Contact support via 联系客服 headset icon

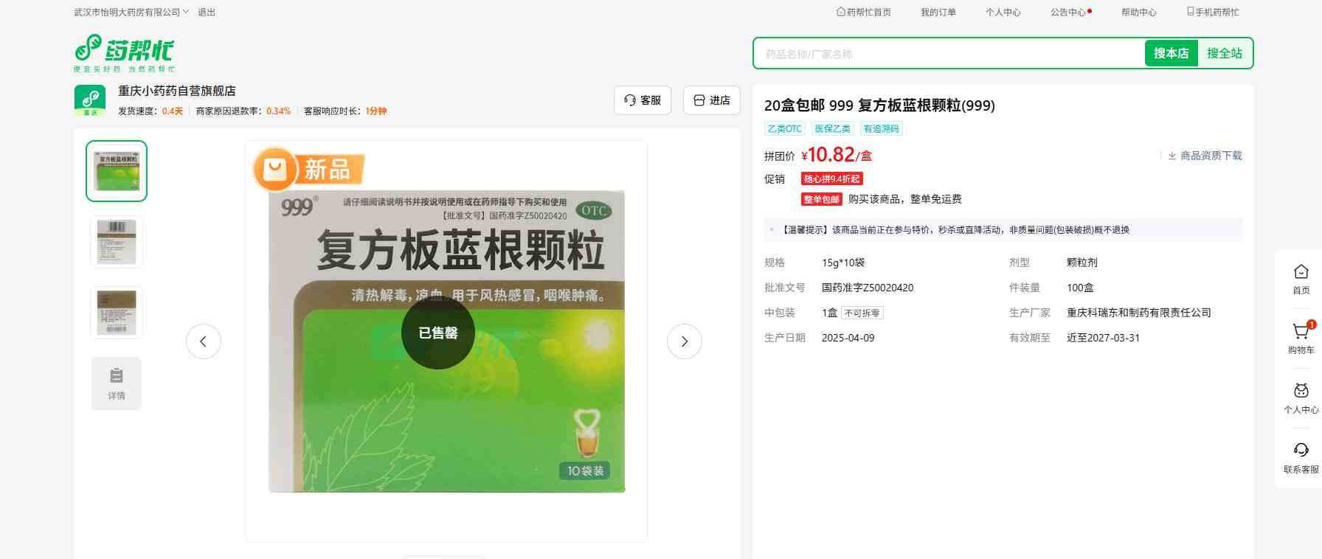point(1301,452)
